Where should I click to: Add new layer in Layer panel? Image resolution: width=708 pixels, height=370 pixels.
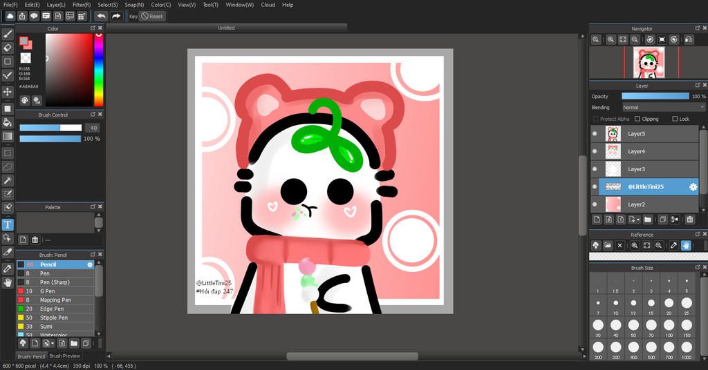597,220
